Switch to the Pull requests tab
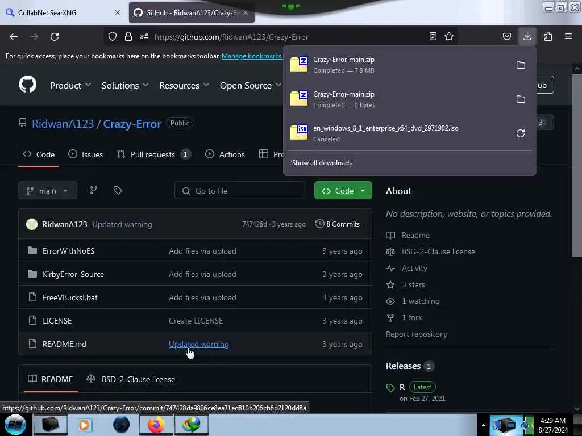The height and width of the screenshot is (436, 582). coord(153,154)
